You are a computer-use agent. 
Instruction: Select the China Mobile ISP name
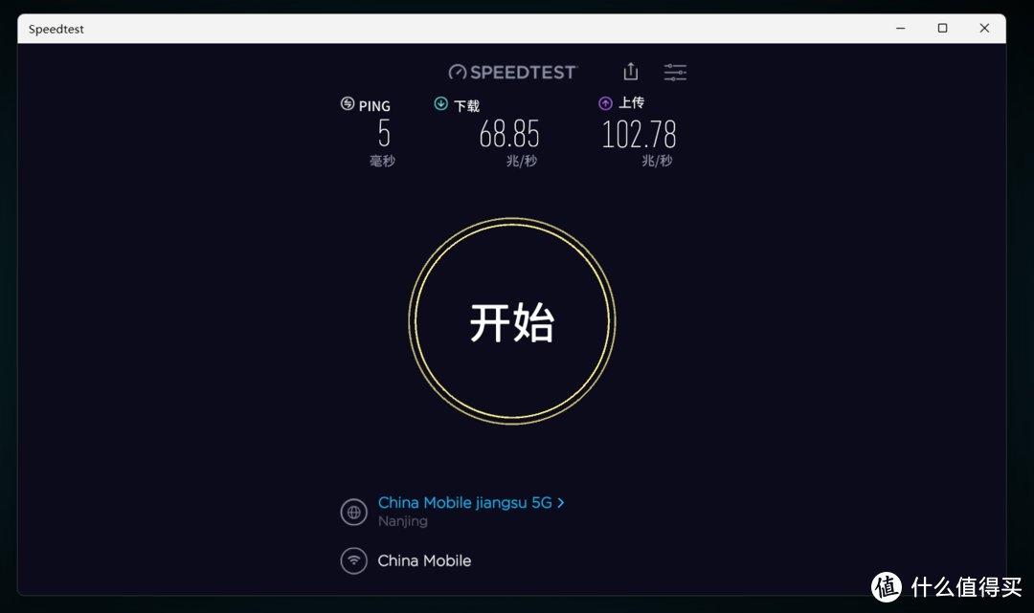tap(424, 560)
